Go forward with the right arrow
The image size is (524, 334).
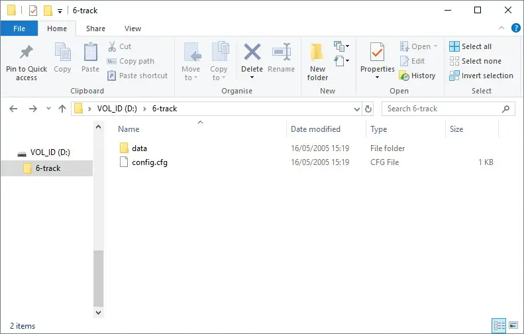[32, 109]
